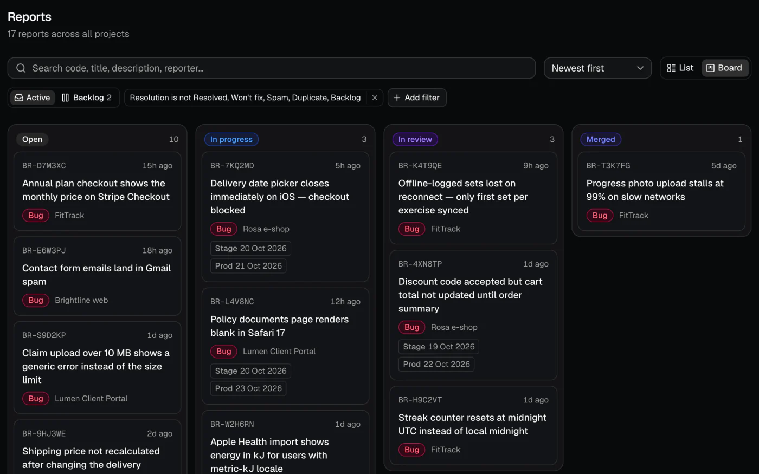Click Bug tag on BR-7KQ2MD card
Image resolution: width=759 pixels, height=474 pixels.
[224, 229]
